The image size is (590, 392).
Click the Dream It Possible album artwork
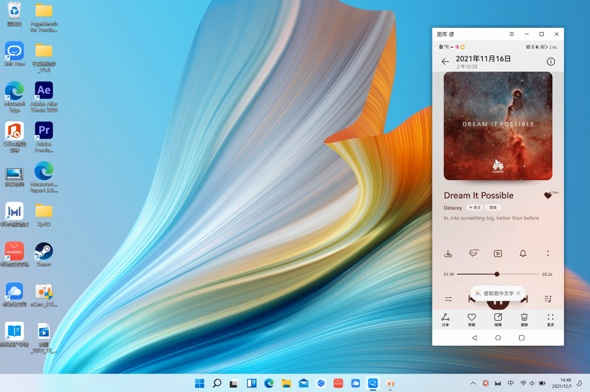(498, 126)
